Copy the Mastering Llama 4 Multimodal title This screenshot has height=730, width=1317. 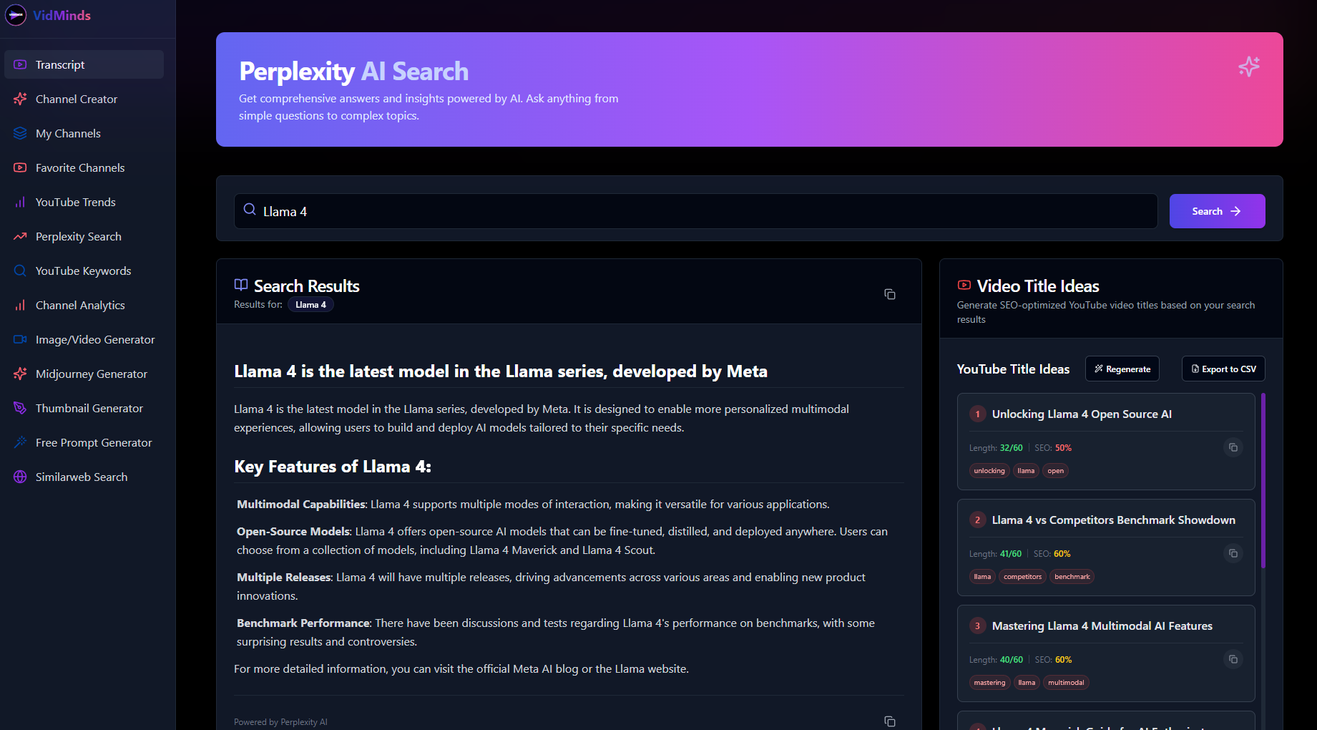1233,659
